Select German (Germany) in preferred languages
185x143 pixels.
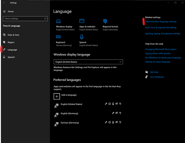coord(70,123)
